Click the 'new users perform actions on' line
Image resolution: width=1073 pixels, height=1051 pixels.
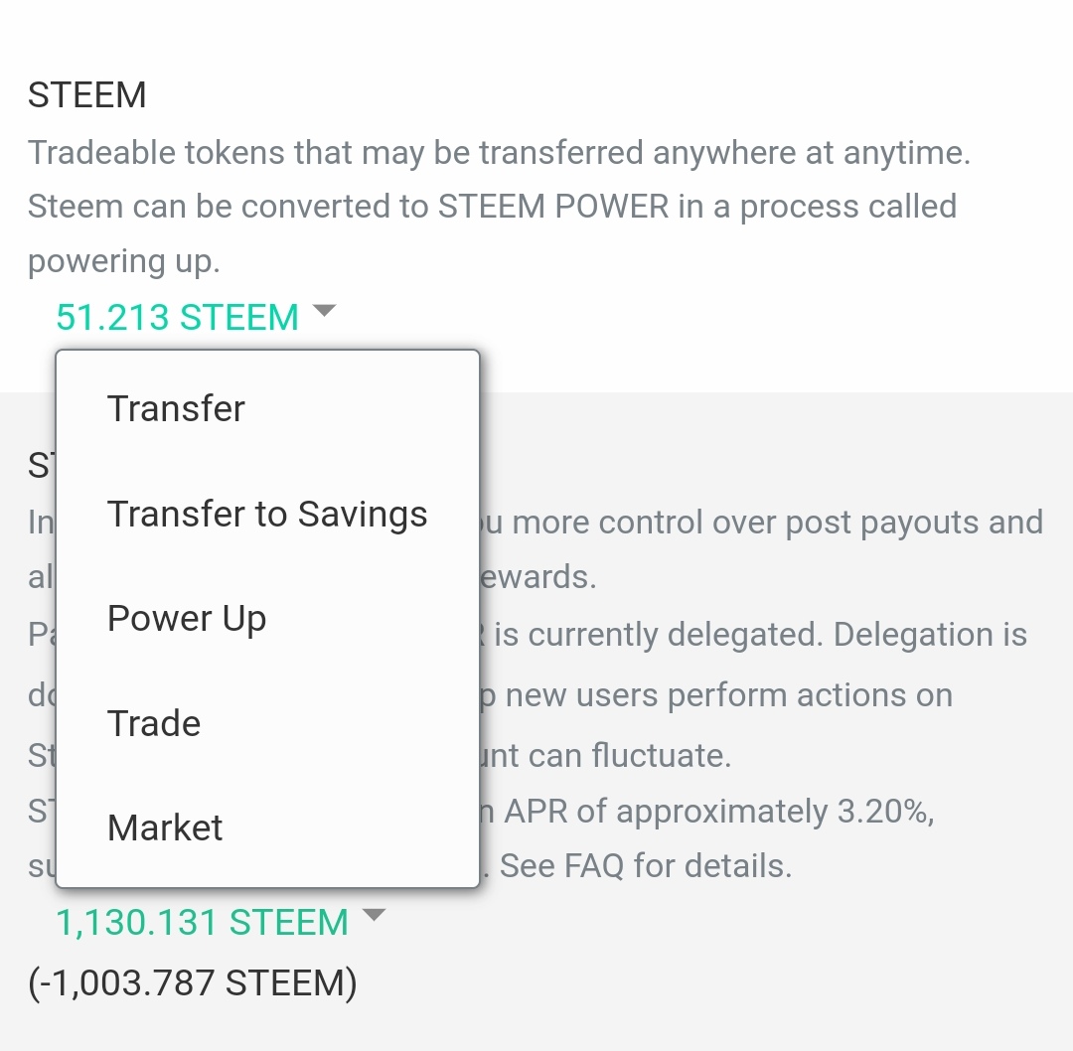pos(729,695)
